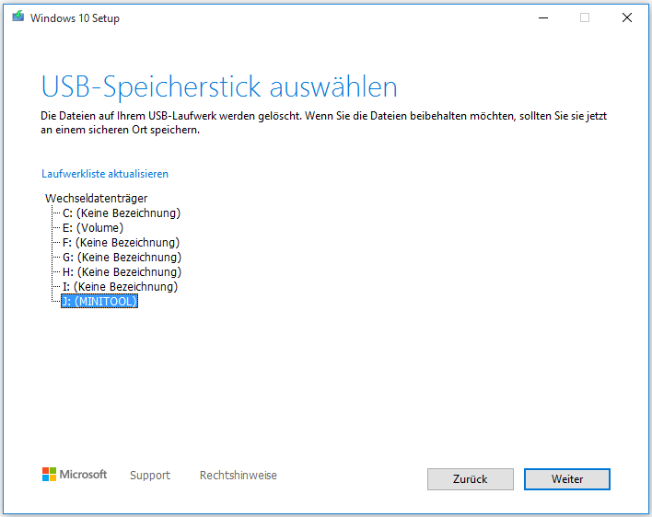Minimize the Windows 10 Setup window

pyautogui.click(x=543, y=17)
